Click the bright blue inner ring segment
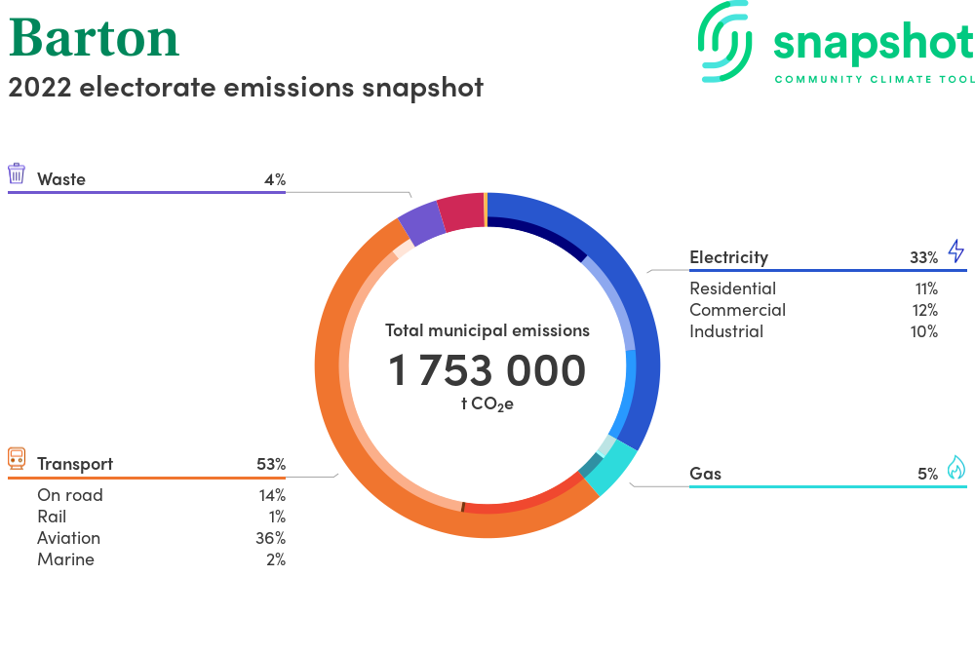975x653 pixels. click(626, 394)
